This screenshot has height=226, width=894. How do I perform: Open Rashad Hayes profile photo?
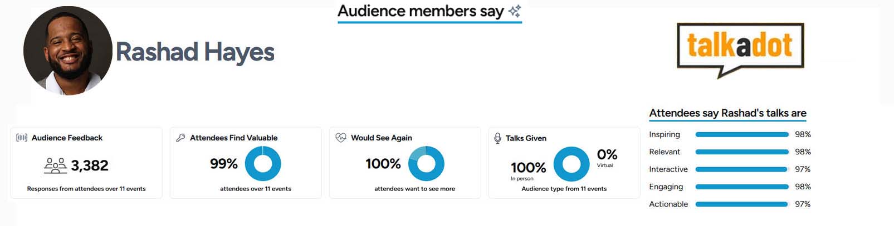(67, 51)
